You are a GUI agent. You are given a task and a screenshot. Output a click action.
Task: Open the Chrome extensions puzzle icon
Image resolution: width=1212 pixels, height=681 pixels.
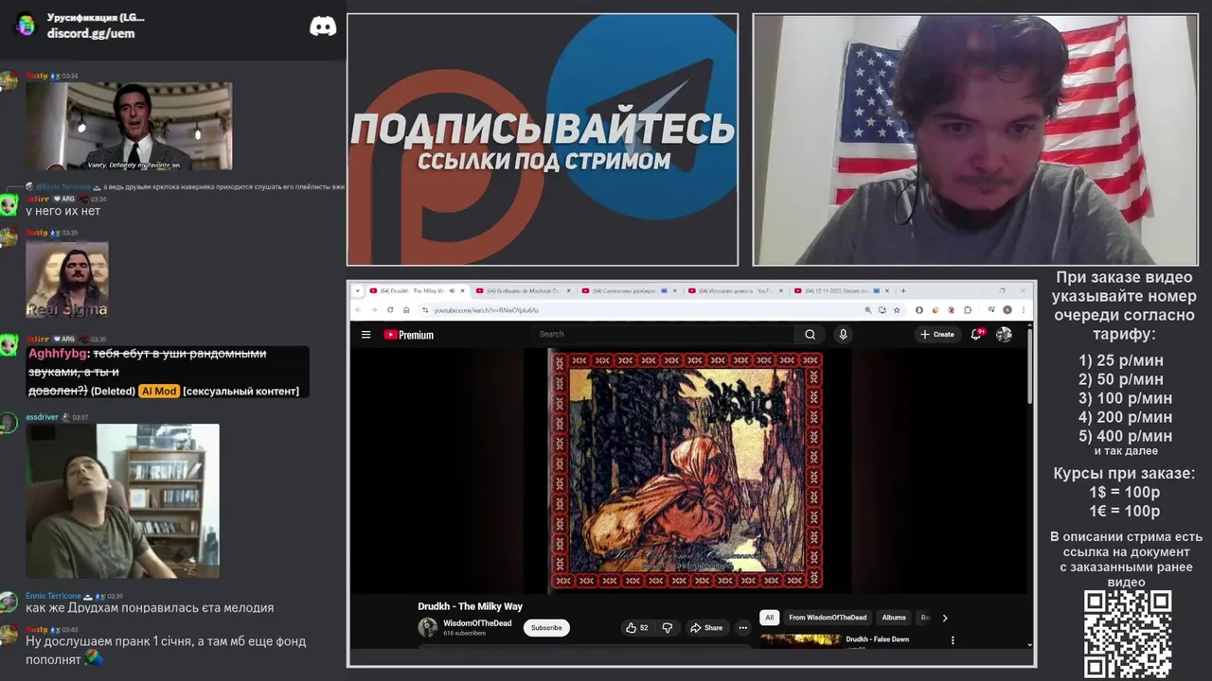pos(967,309)
